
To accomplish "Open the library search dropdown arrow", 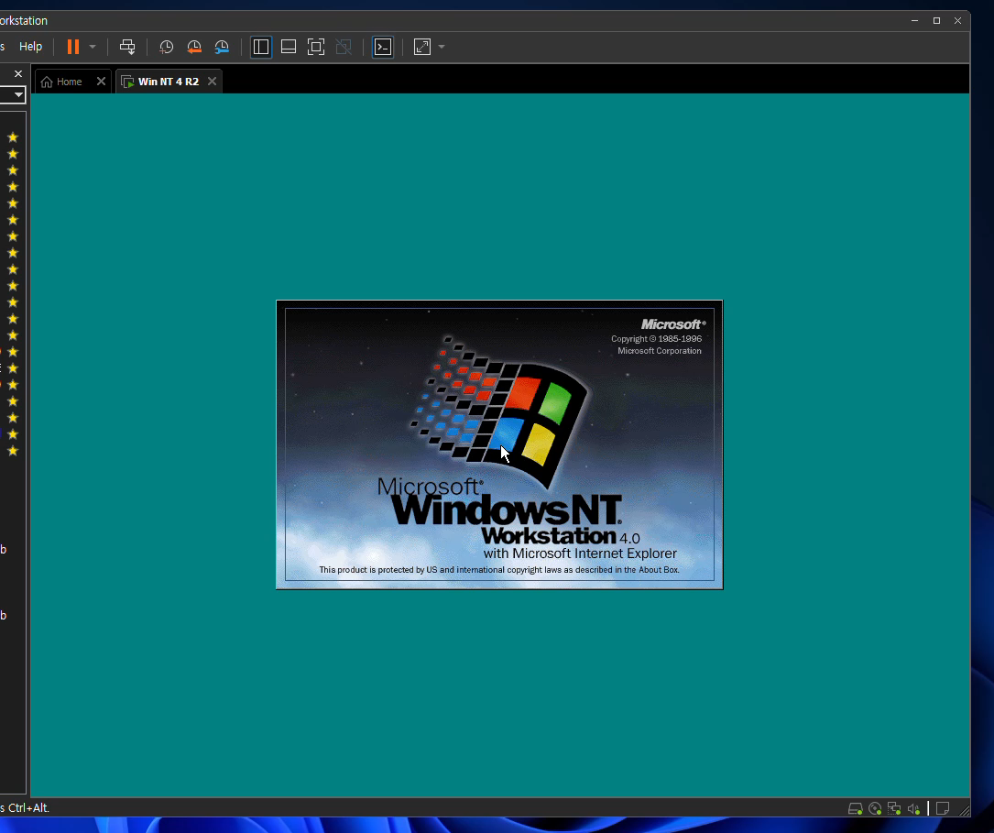I will 19,95.
